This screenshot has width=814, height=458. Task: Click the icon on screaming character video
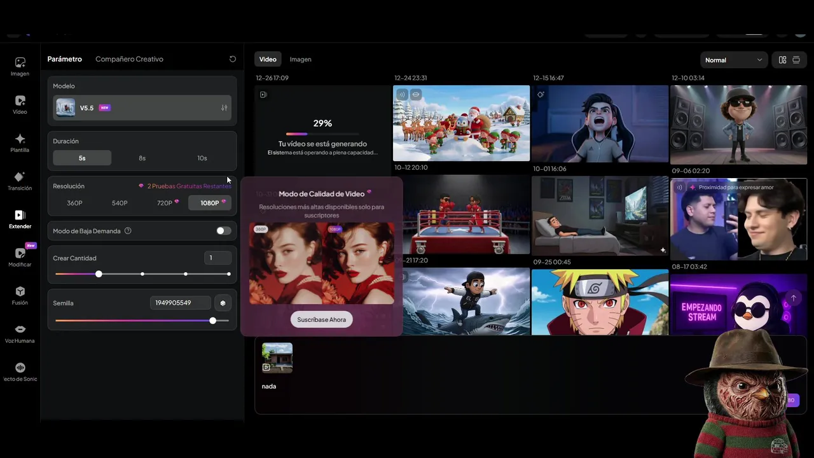tap(541, 95)
